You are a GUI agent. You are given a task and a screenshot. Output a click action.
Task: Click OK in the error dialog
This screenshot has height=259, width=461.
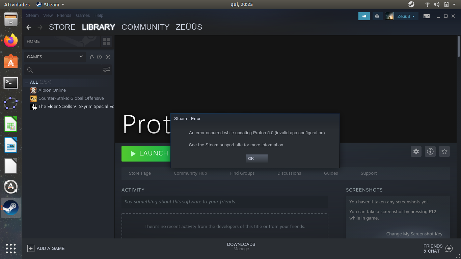257,159
